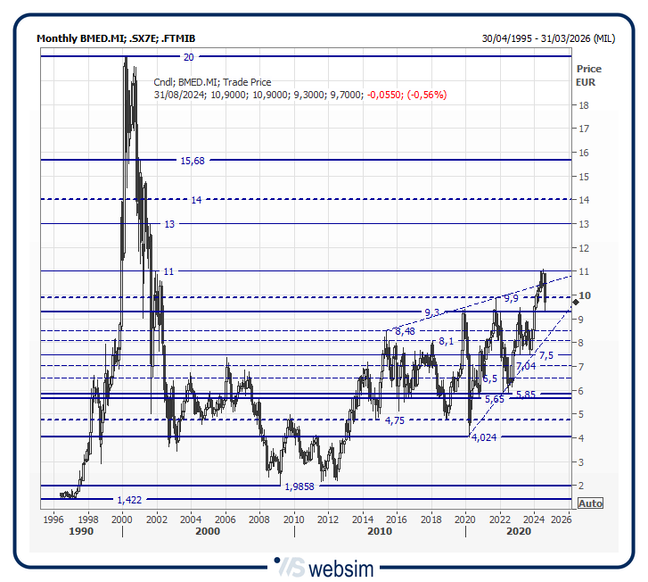Click the level 13 line label
This screenshot has width=648, height=582.
pos(169,224)
